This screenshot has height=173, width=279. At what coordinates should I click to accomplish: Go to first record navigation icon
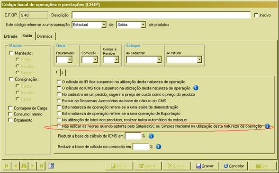(7, 166)
